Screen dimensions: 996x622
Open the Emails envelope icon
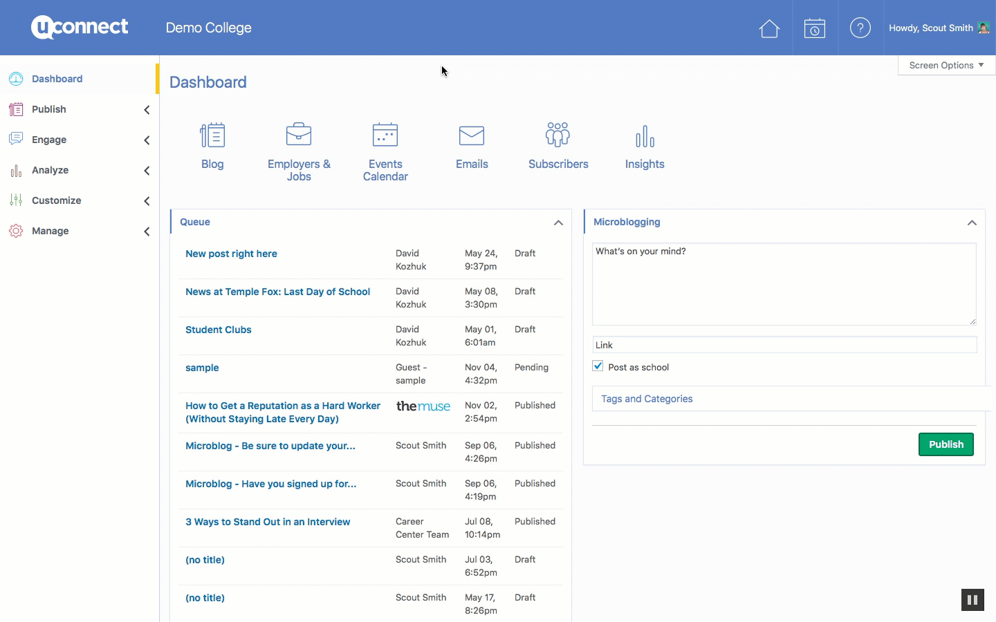[x=472, y=135]
